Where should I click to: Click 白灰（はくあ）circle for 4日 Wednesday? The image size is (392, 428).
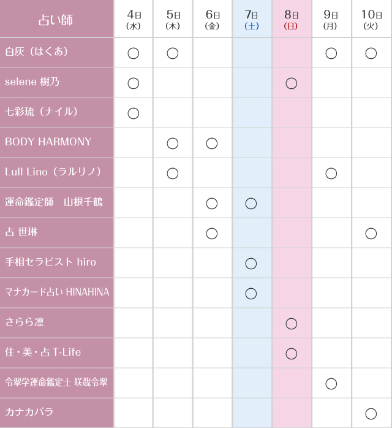click(x=133, y=53)
